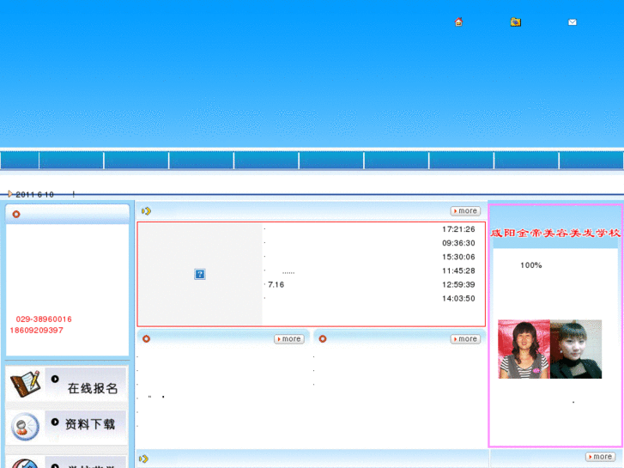
Task: Click the favorites folder icon in header
Action: [515, 22]
